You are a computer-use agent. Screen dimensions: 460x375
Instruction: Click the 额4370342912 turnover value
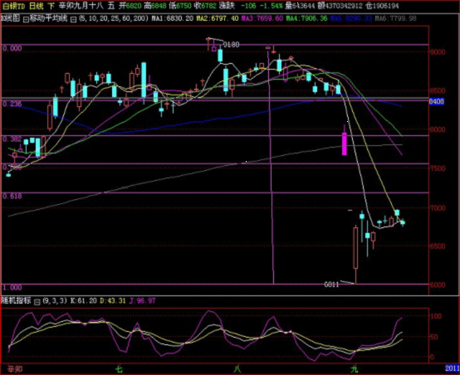point(340,6)
